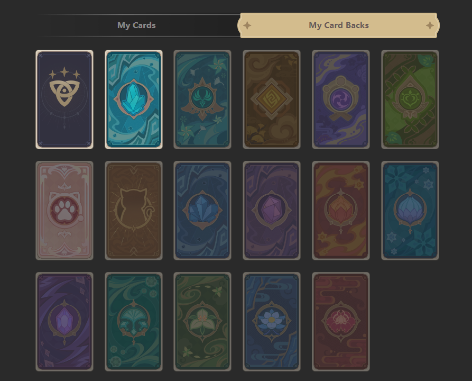Pick the brown cat silhouette card back
Screen dimensions: 472x381
click(x=134, y=211)
